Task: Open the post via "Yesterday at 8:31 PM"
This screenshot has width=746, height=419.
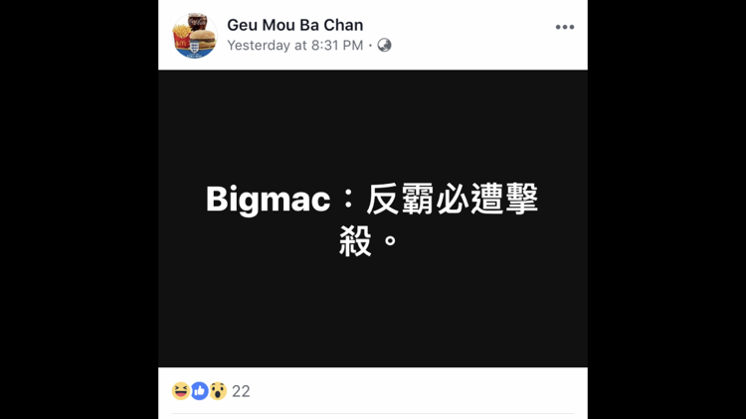Action: pyautogui.click(x=295, y=45)
